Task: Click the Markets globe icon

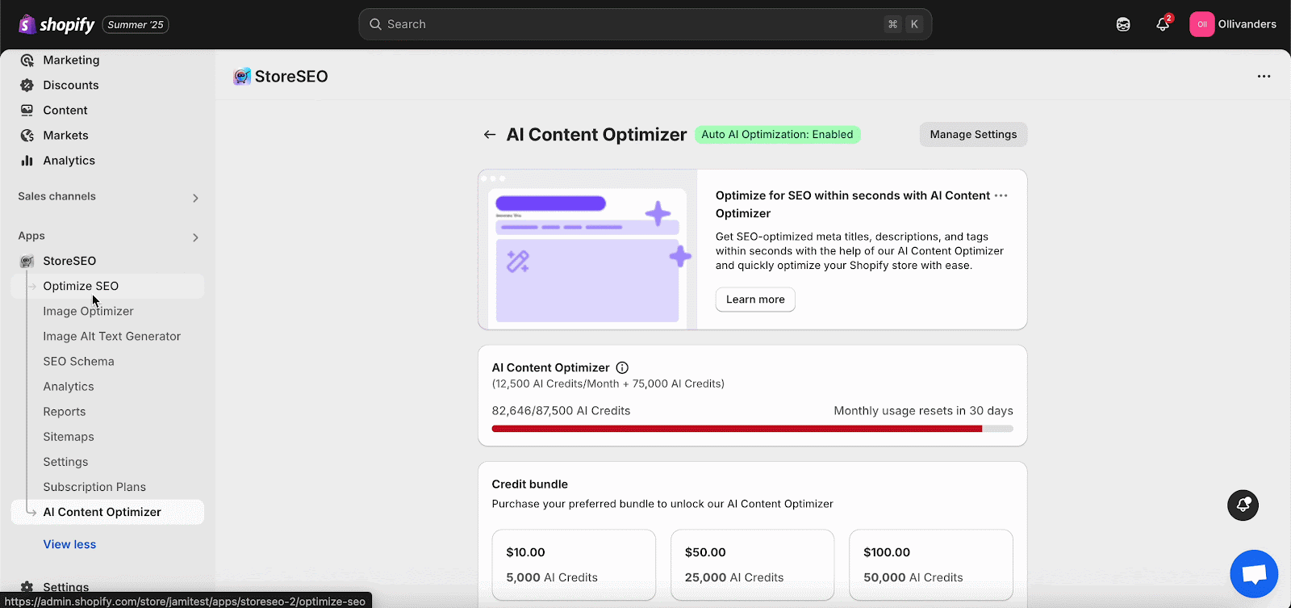Action: tap(27, 135)
